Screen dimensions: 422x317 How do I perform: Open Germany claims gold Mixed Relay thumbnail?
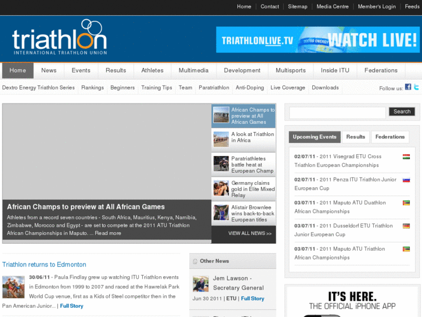click(221, 188)
